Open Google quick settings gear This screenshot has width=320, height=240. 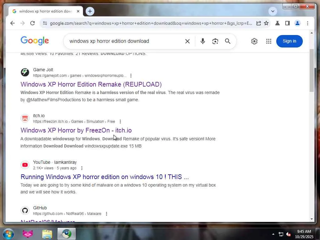(254, 41)
